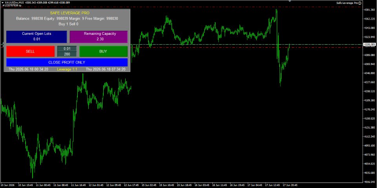Click the CLOSE PROFIT ONLY button
The image size is (377, 188).
67,62
